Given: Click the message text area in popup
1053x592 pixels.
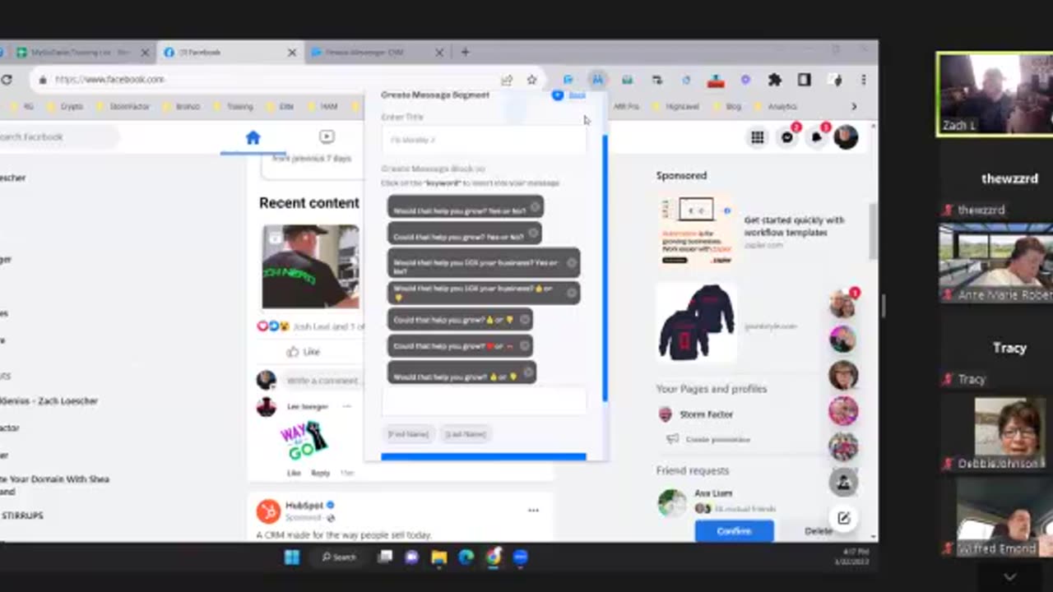Looking at the screenshot, I should 484,401.
